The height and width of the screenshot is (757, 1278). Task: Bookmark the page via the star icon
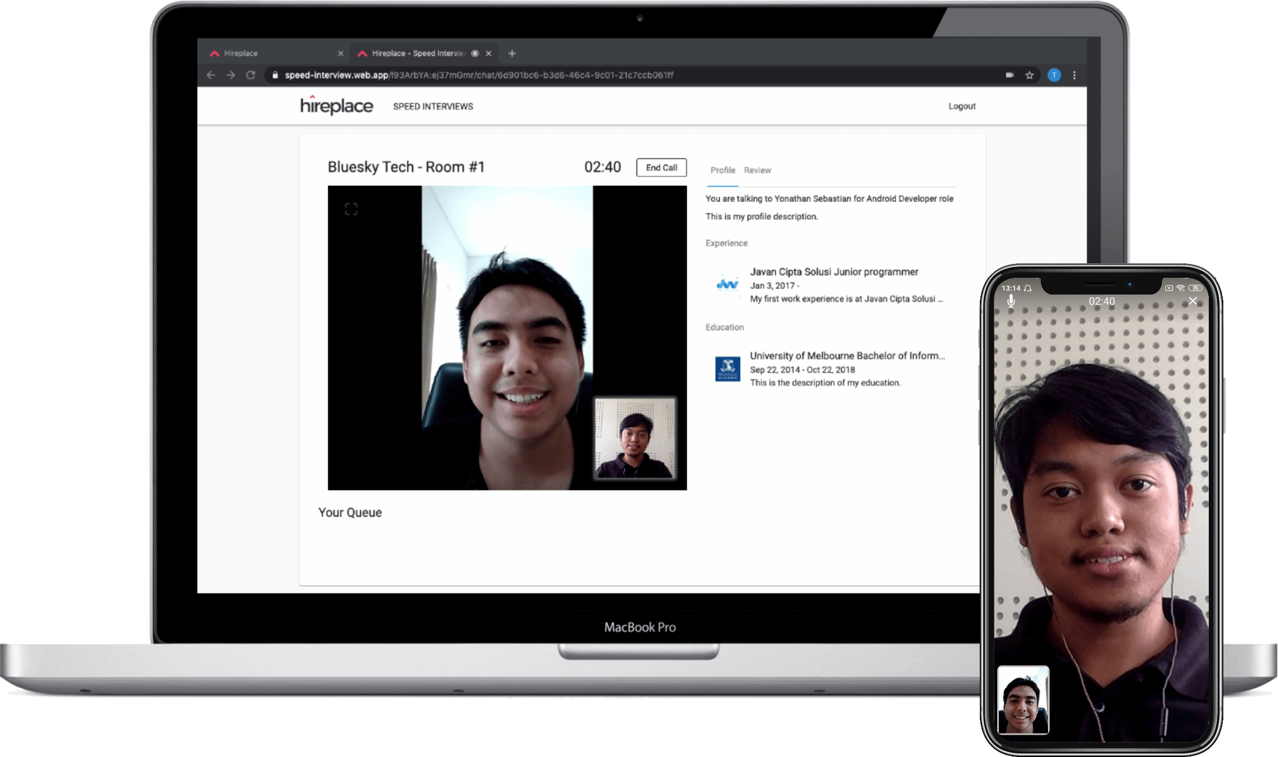(x=1029, y=75)
